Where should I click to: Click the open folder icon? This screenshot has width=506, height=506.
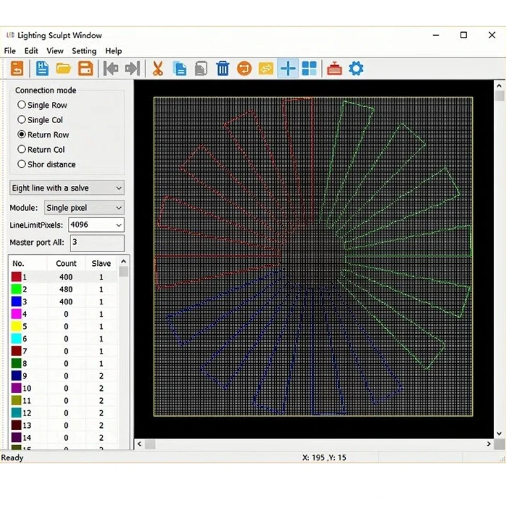[x=63, y=69]
